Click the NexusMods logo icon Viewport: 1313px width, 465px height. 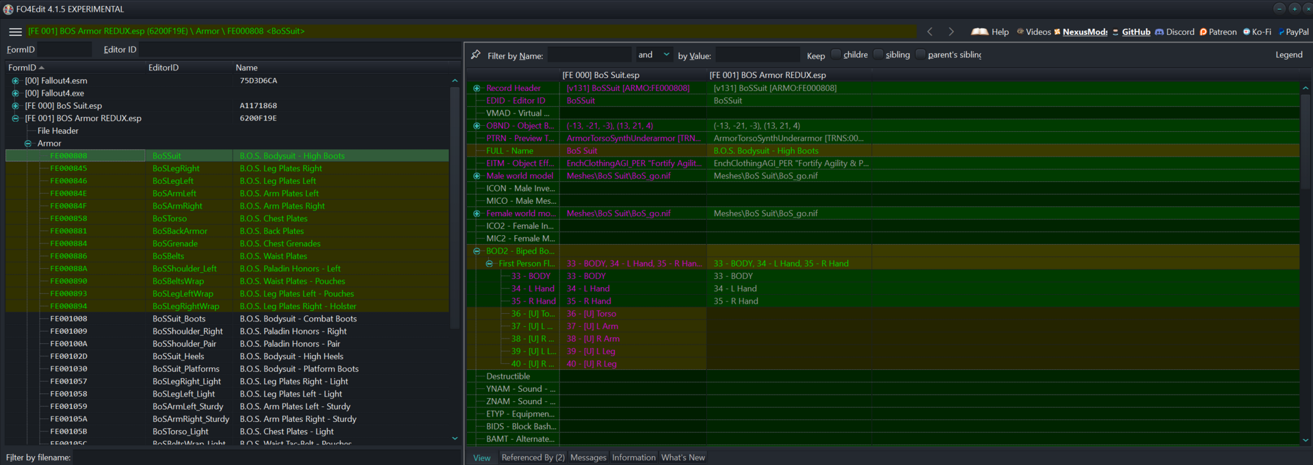[x=1057, y=31]
